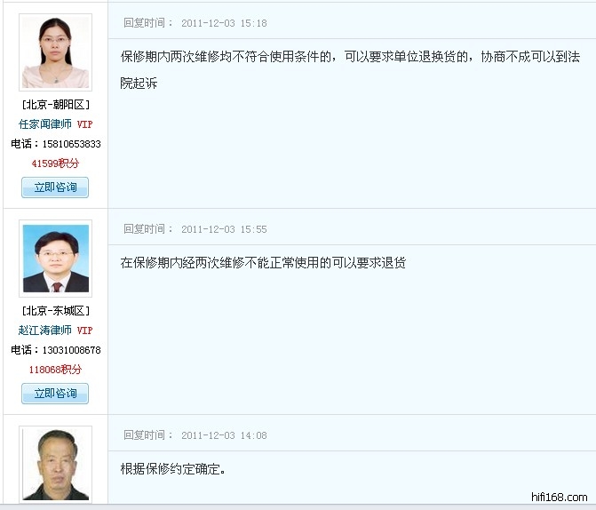Click VIP badge next to 任家闻律师
596x510 pixels.
pyautogui.click(x=84, y=124)
